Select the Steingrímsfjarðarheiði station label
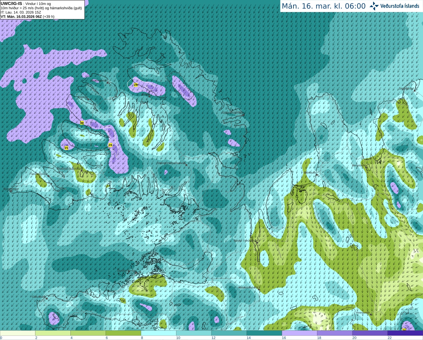This screenshot has height=340, width=423. (171, 163)
